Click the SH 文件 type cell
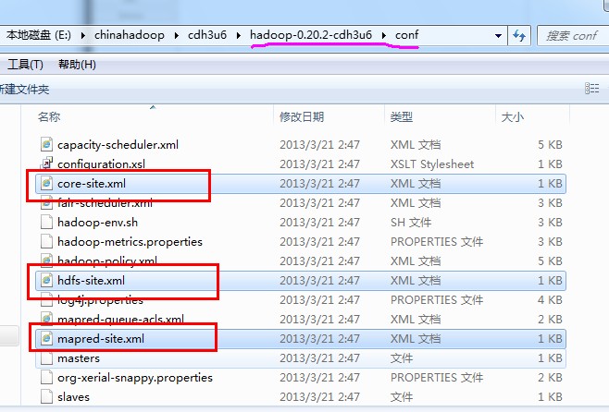609x412 pixels. tap(411, 222)
